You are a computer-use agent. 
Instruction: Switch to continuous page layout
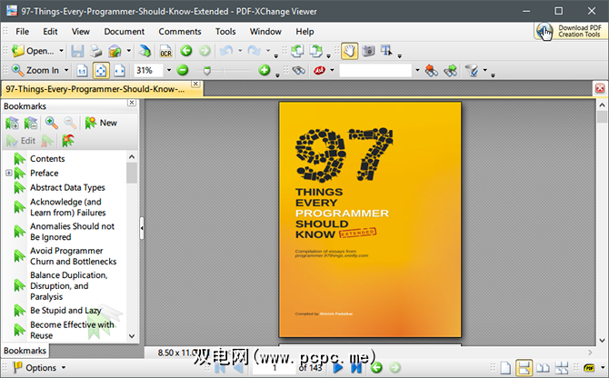524,368
